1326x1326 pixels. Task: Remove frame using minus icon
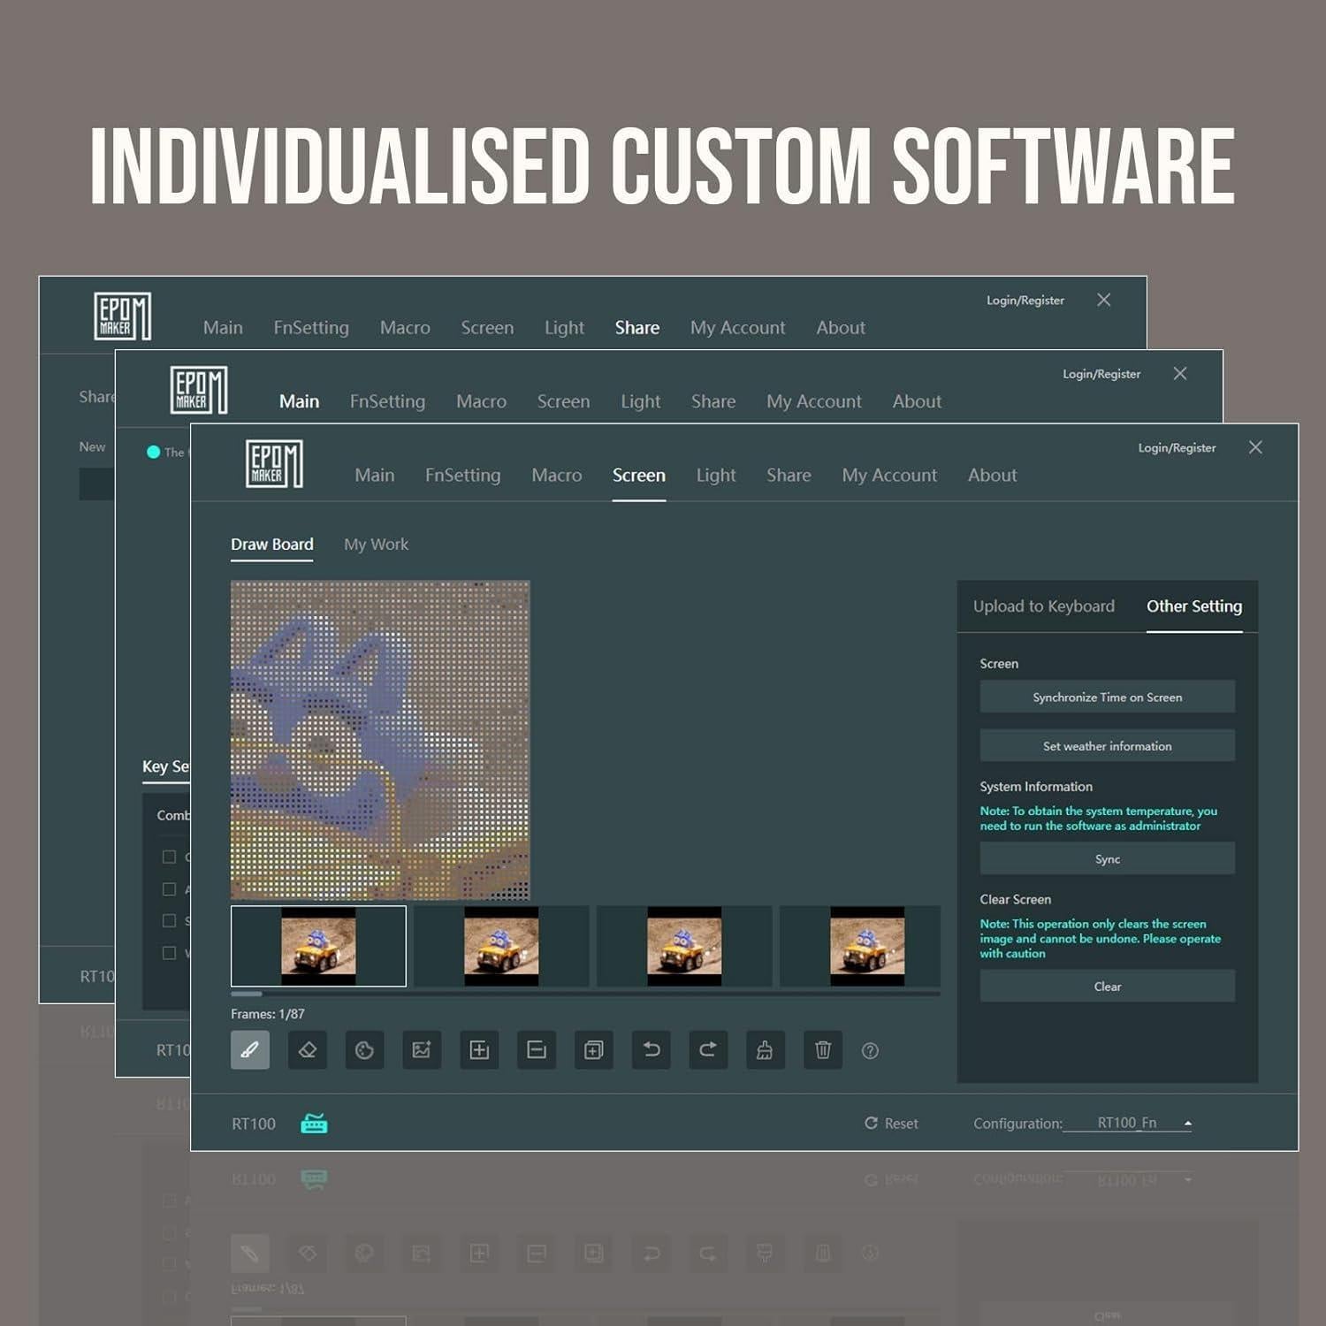(x=537, y=1050)
